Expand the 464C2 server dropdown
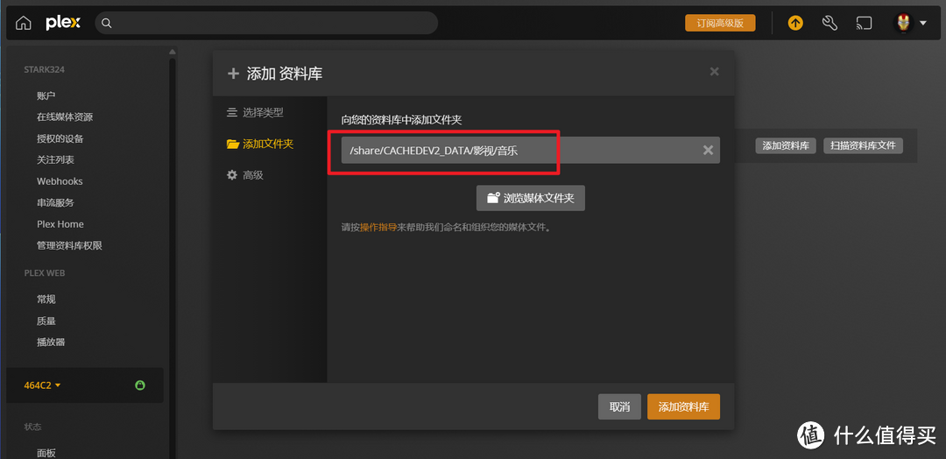 click(x=42, y=385)
